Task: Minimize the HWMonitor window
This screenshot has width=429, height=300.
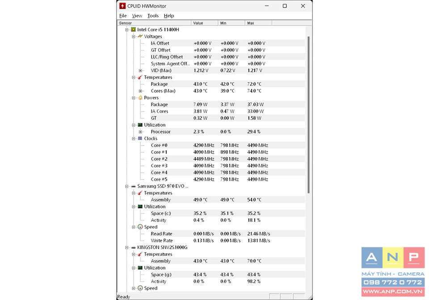Action: [x=267, y=6]
